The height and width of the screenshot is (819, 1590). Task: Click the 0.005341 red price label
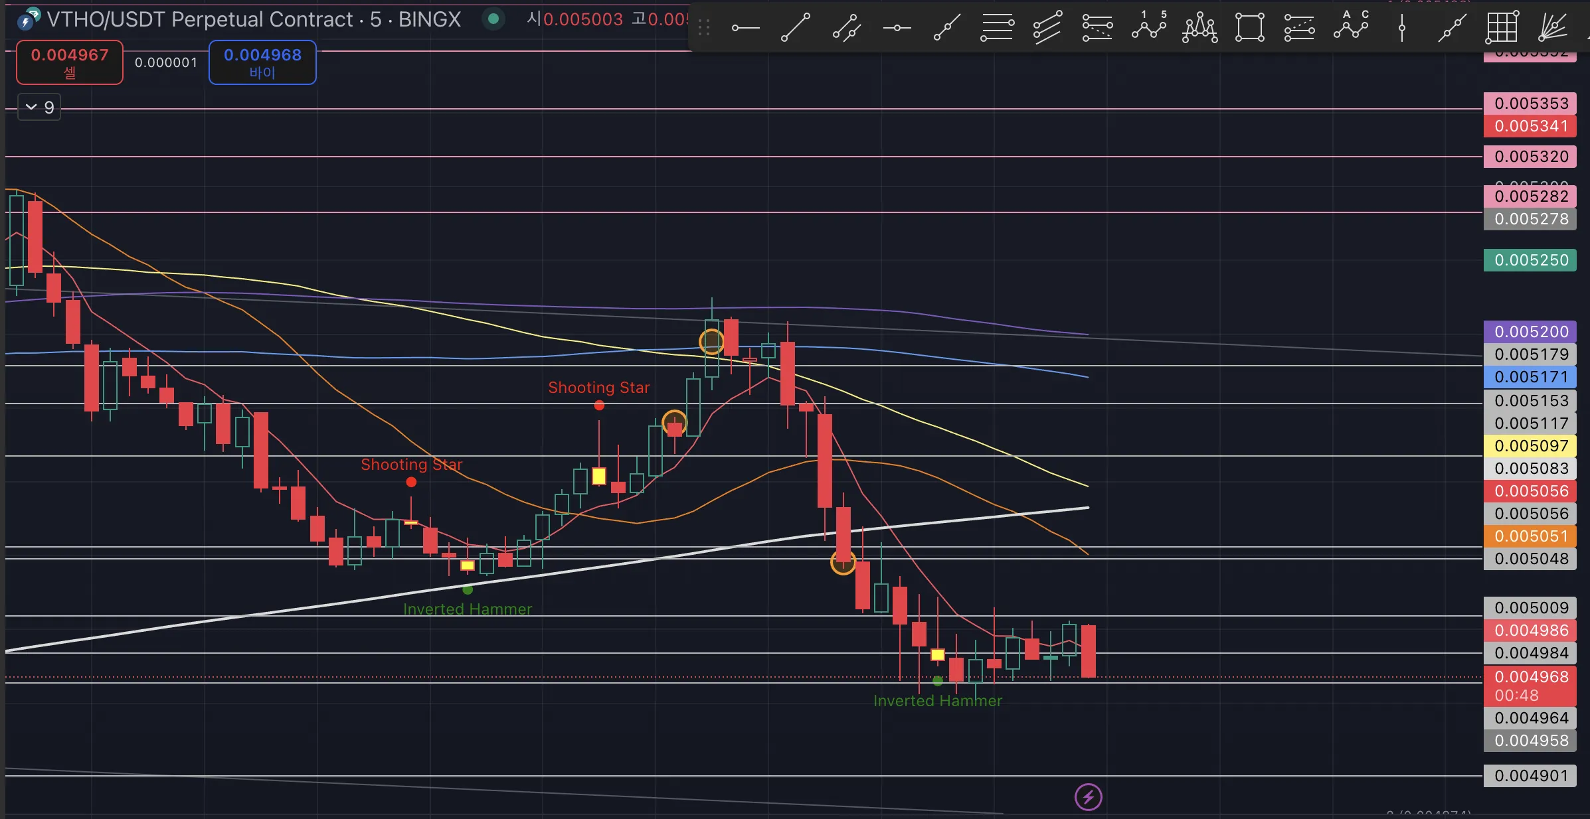click(1530, 126)
